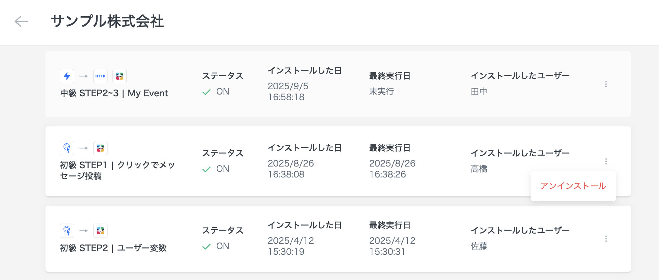Click the click-trigger icon in ユーザー変数 row
This screenshot has width=659, height=280.
point(67,231)
